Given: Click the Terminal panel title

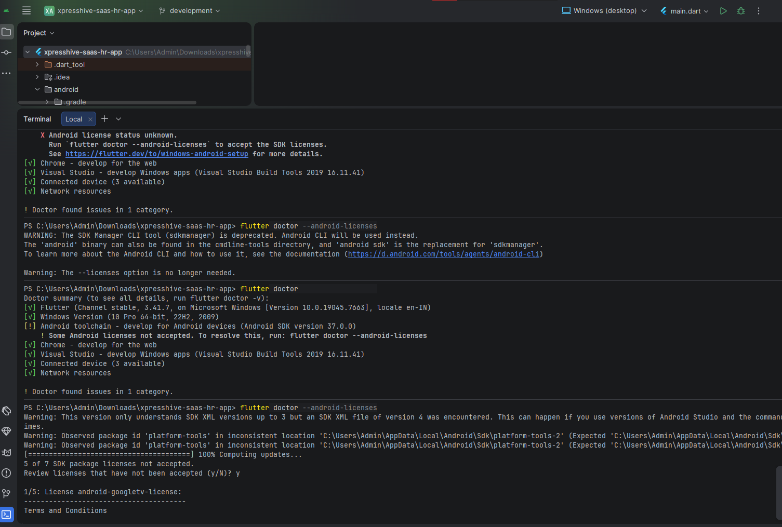Looking at the screenshot, I should 37,119.
